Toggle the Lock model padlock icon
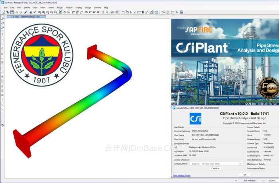 (x=31, y=12)
